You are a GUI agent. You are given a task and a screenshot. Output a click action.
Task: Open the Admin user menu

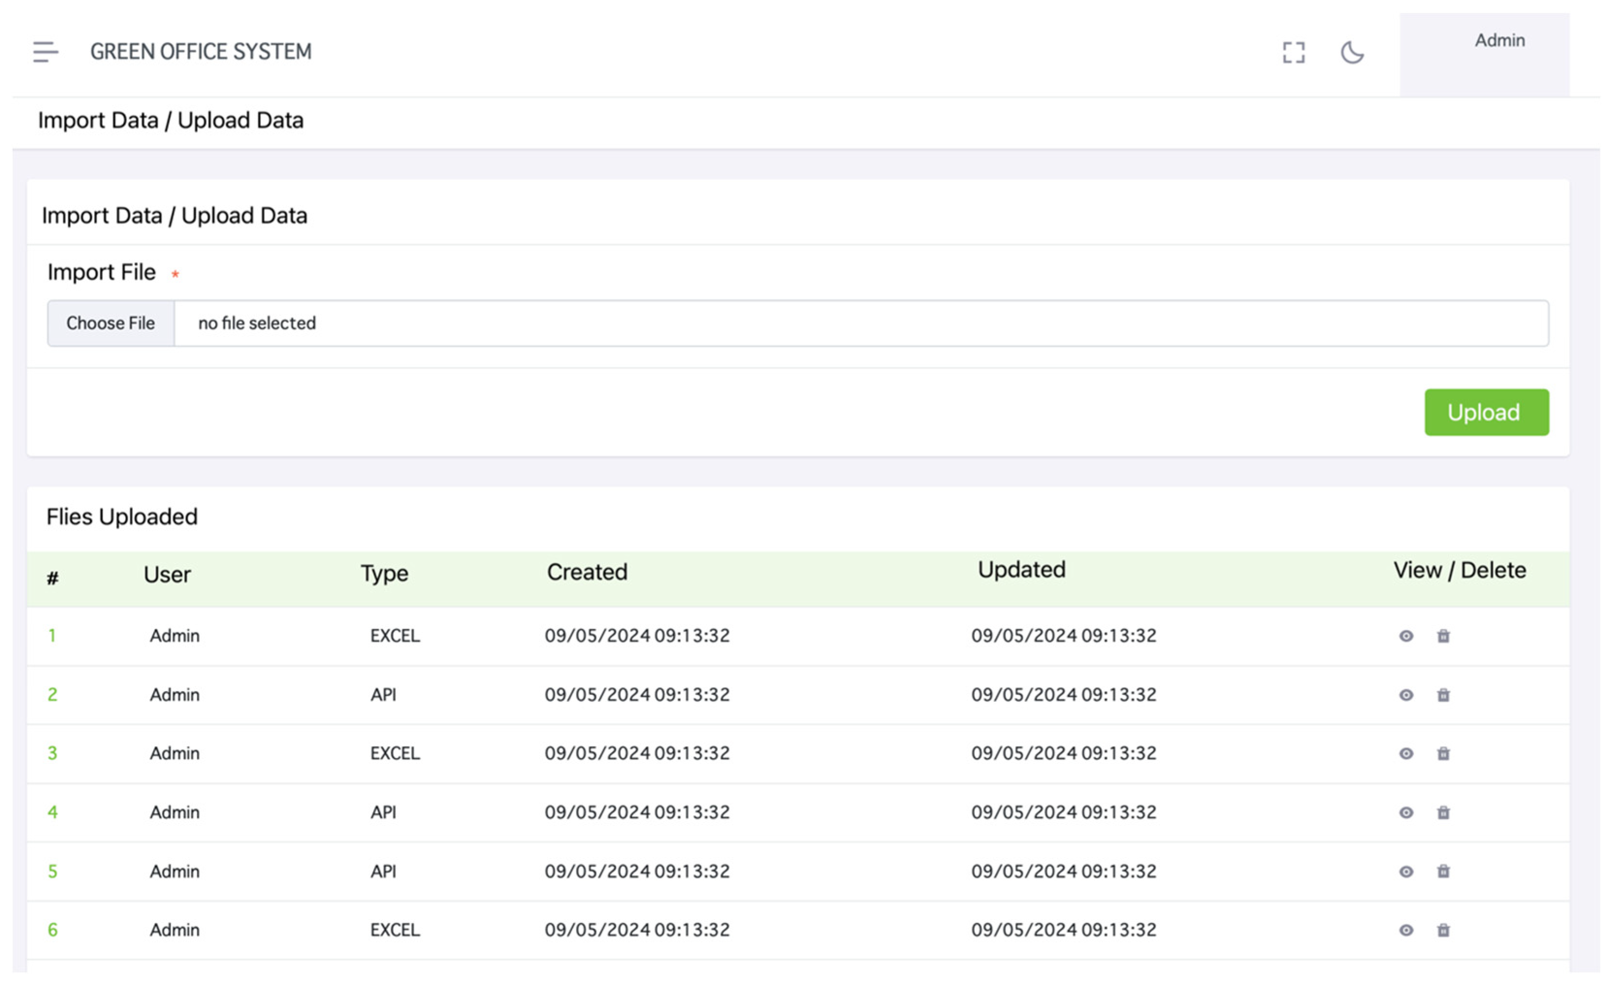click(x=1499, y=41)
